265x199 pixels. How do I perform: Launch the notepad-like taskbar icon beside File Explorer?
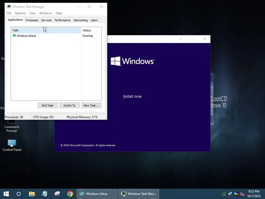point(45,194)
